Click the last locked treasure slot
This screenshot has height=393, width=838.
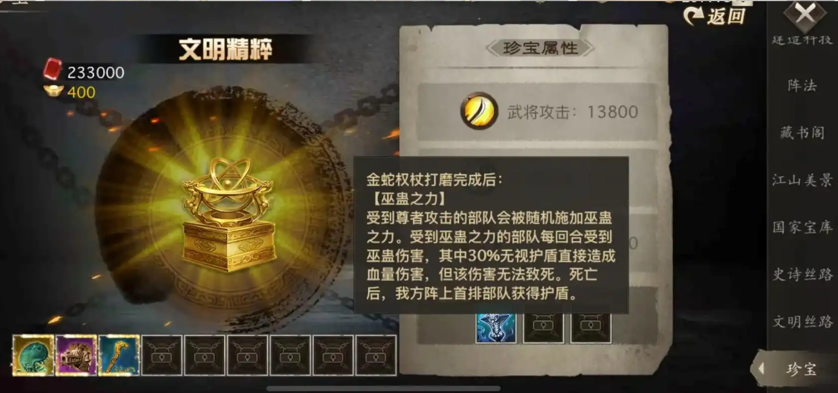coord(375,355)
